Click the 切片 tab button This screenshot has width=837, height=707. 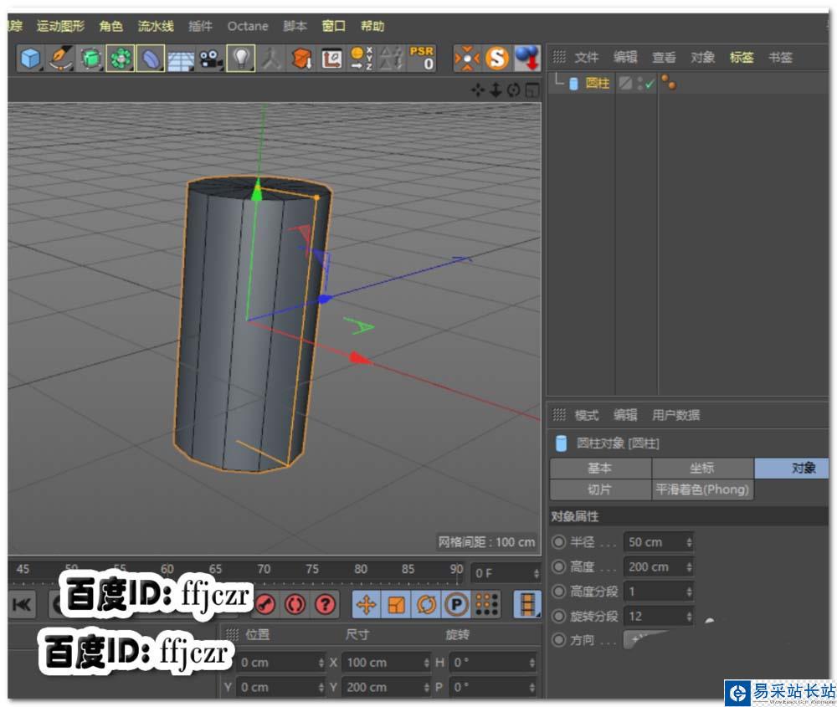click(x=599, y=489)
